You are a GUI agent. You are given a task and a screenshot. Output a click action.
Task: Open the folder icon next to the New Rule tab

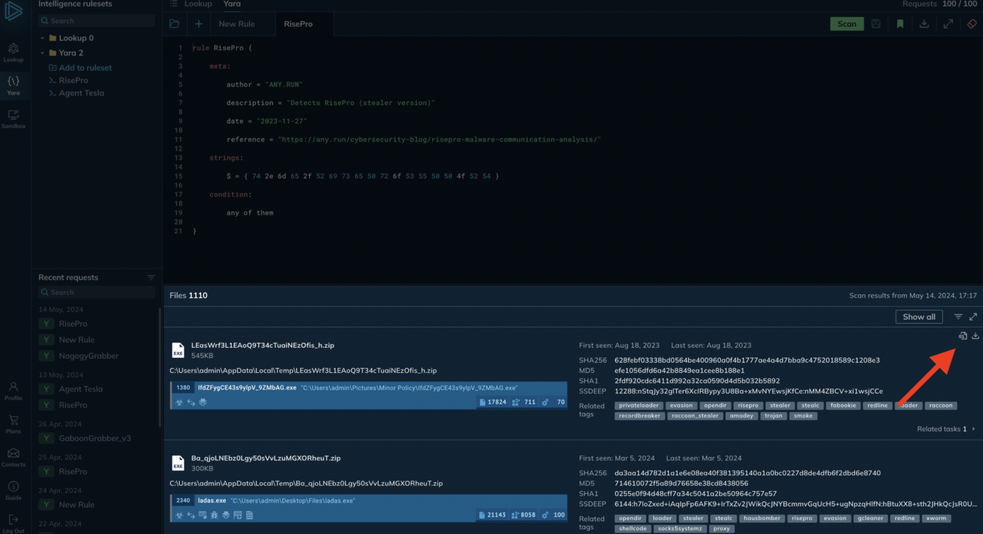174,23
